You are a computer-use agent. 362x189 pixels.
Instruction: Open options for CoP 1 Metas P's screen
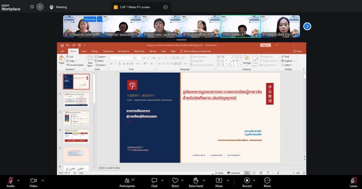(165, 7)
